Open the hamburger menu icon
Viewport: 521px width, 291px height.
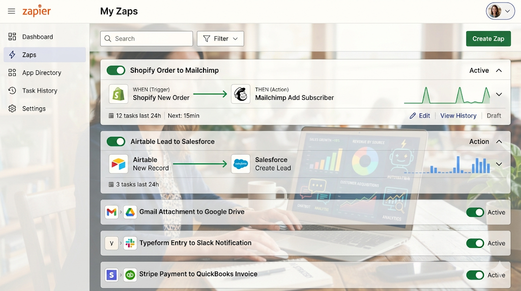click(x=11, y=11)
